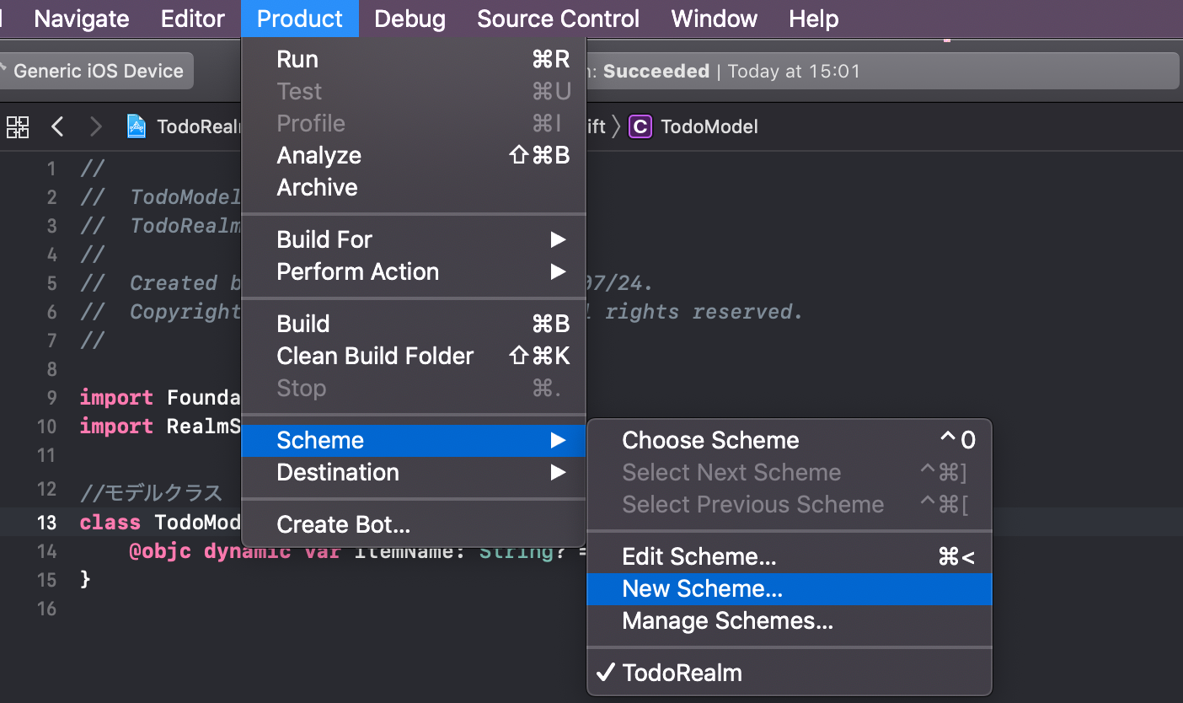
Task: Choose Archive from the Product menu
Action: pyautogui.click(x=317, y=187)
